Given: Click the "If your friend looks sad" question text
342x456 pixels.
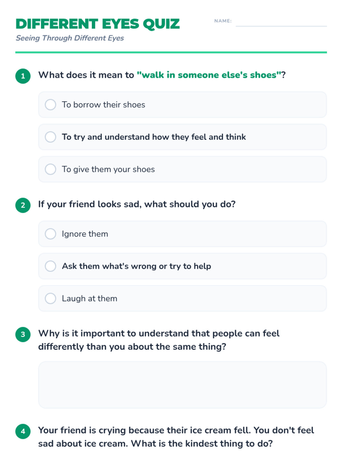Looking at the screenshot, I should 137,204.
